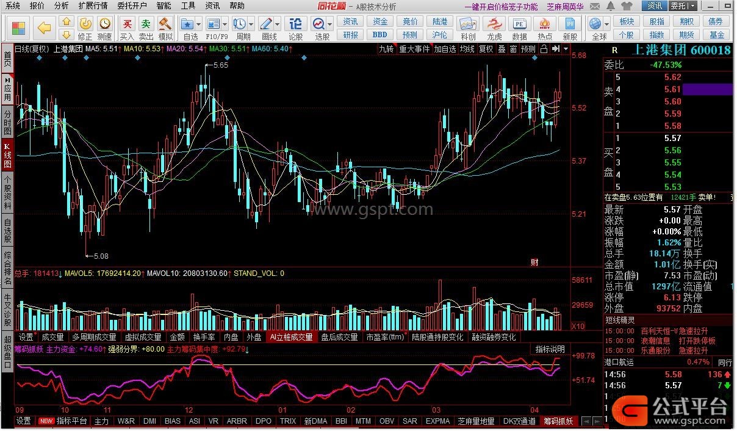Open the 龙虎 dragon icon
This screenshot has width=737, height=431.
tap(494, 24)
